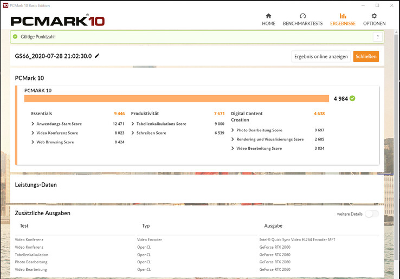Screen dimensions: 400x279
Task: Click the Schließen button
Action: (x=366, y=57)
